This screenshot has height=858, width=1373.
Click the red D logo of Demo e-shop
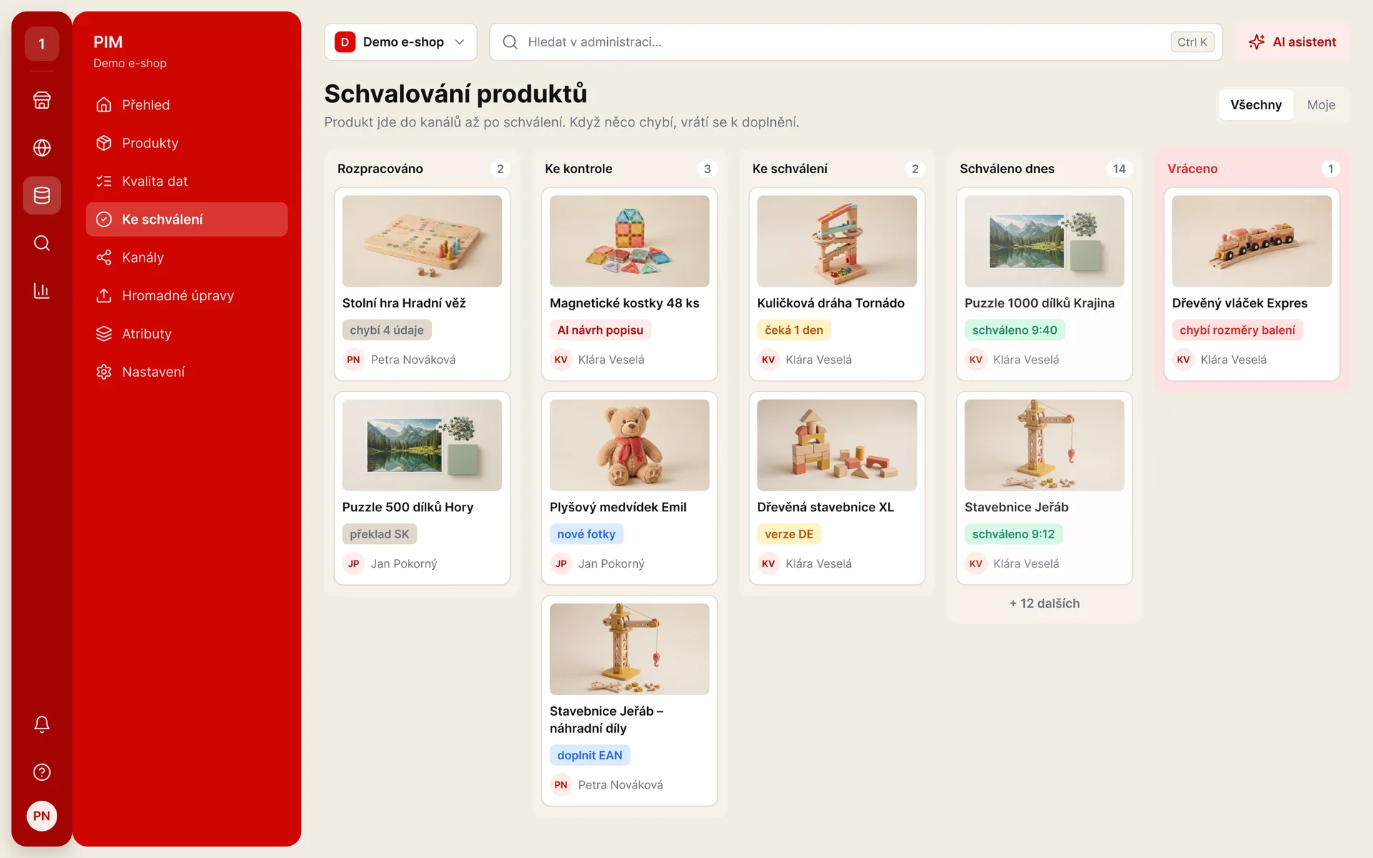click(x=345, y=42)
